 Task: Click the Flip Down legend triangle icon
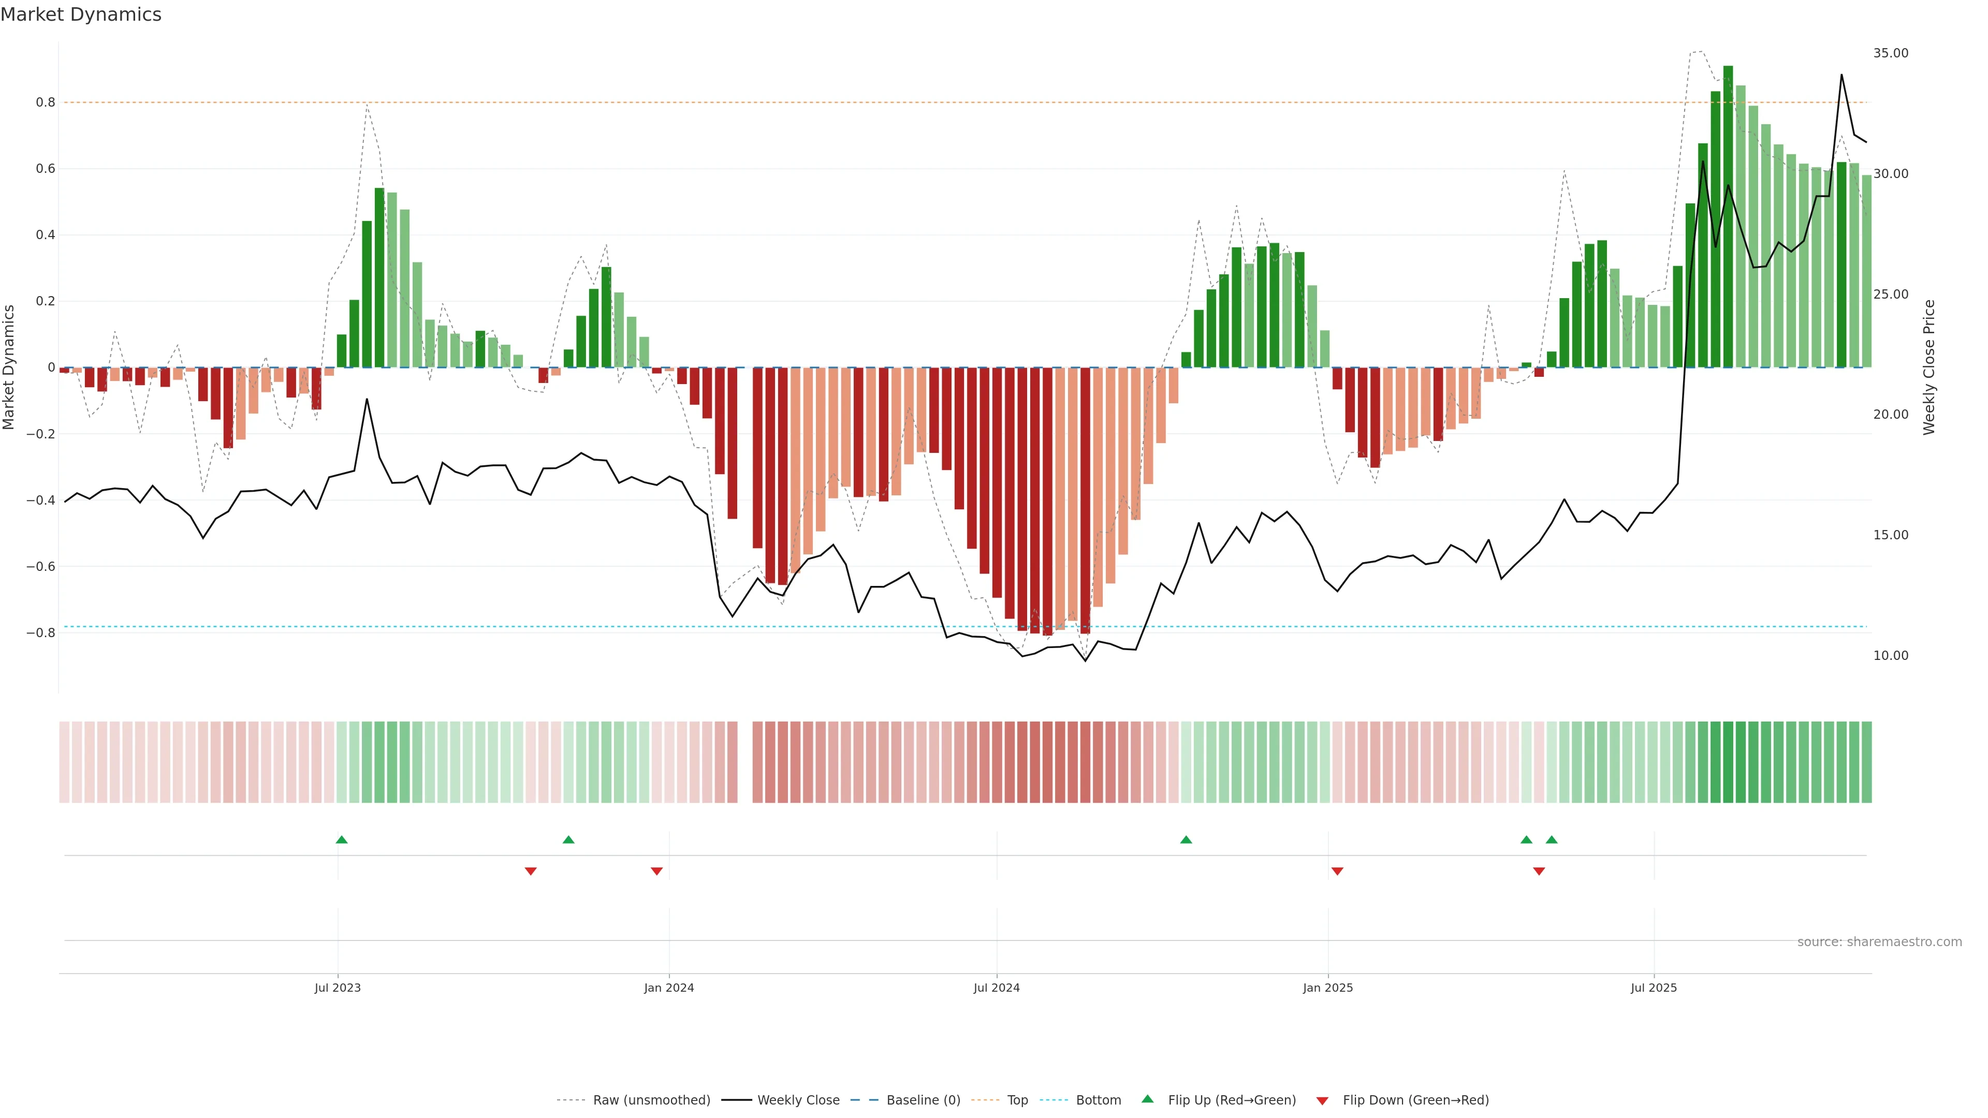tap(1322, 1101)
